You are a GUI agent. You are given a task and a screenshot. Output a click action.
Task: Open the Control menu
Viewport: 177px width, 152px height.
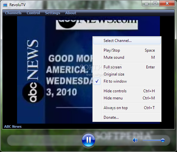[33, 13]
